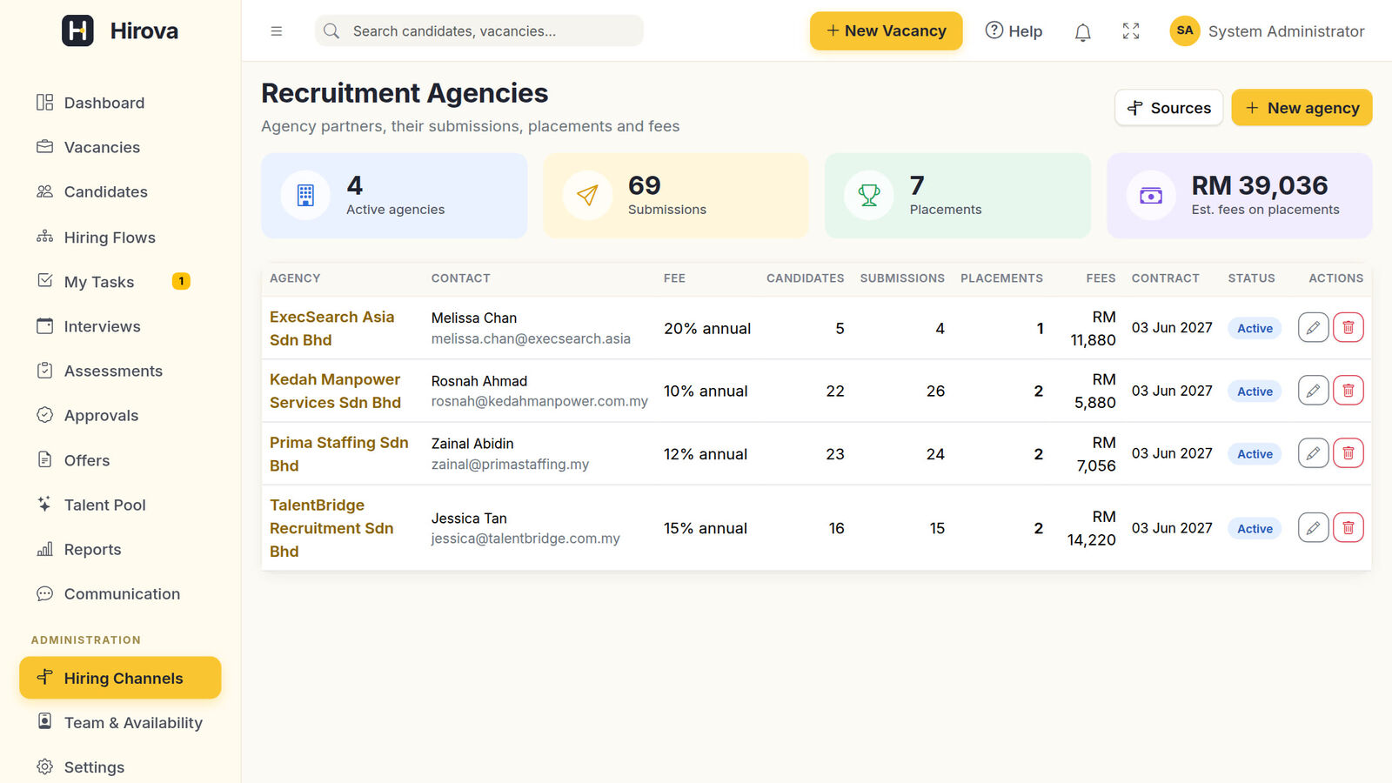This screenshot has width=1392, height=783.
Task: Toggle the sidebar hamburger menu icon
Action: point(277,31)
